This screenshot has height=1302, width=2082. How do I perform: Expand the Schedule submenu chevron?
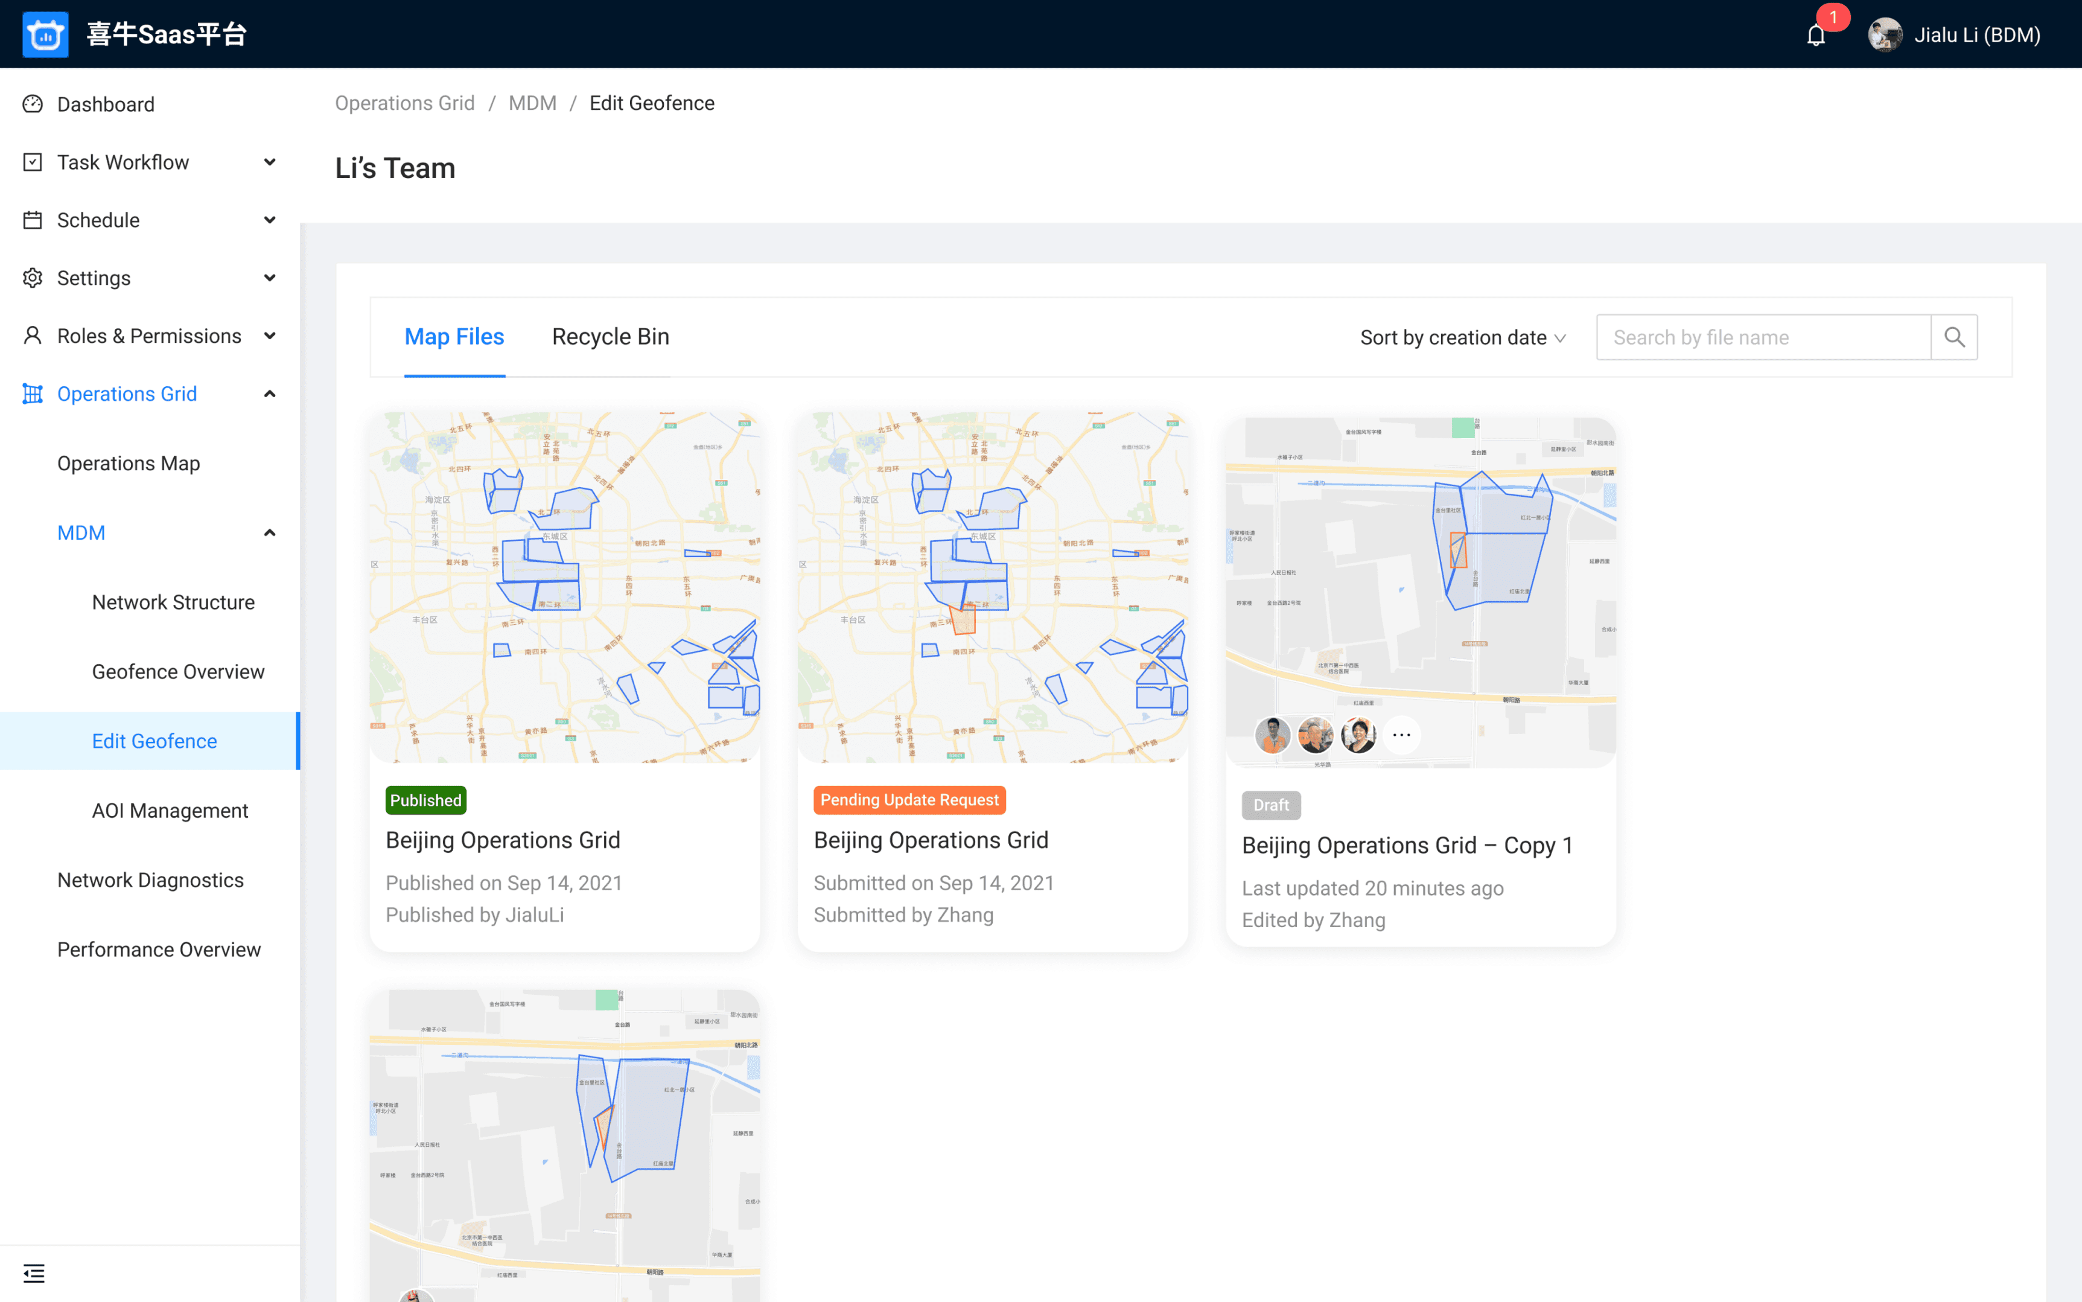click(x=269, y=220)
